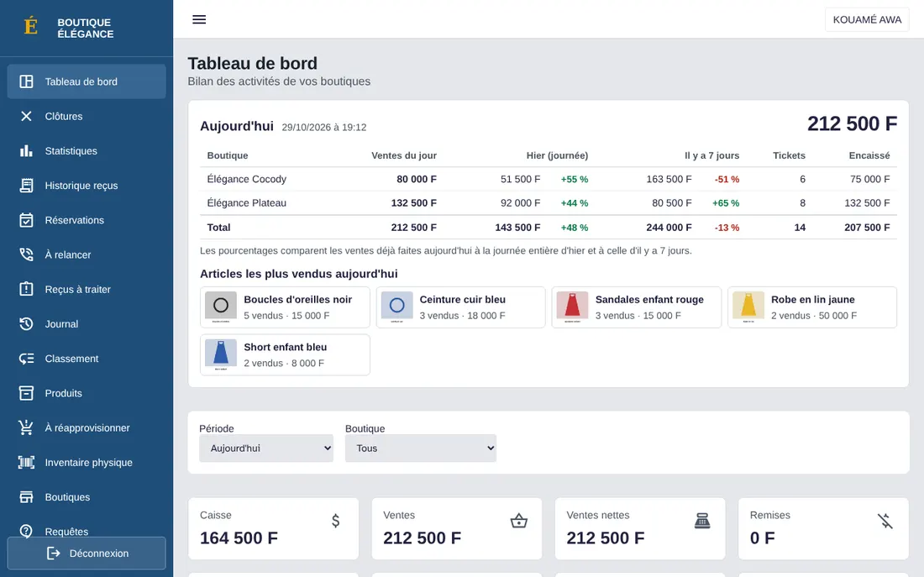Click the Déconnexion logout arrow icon

click(54, 553)
